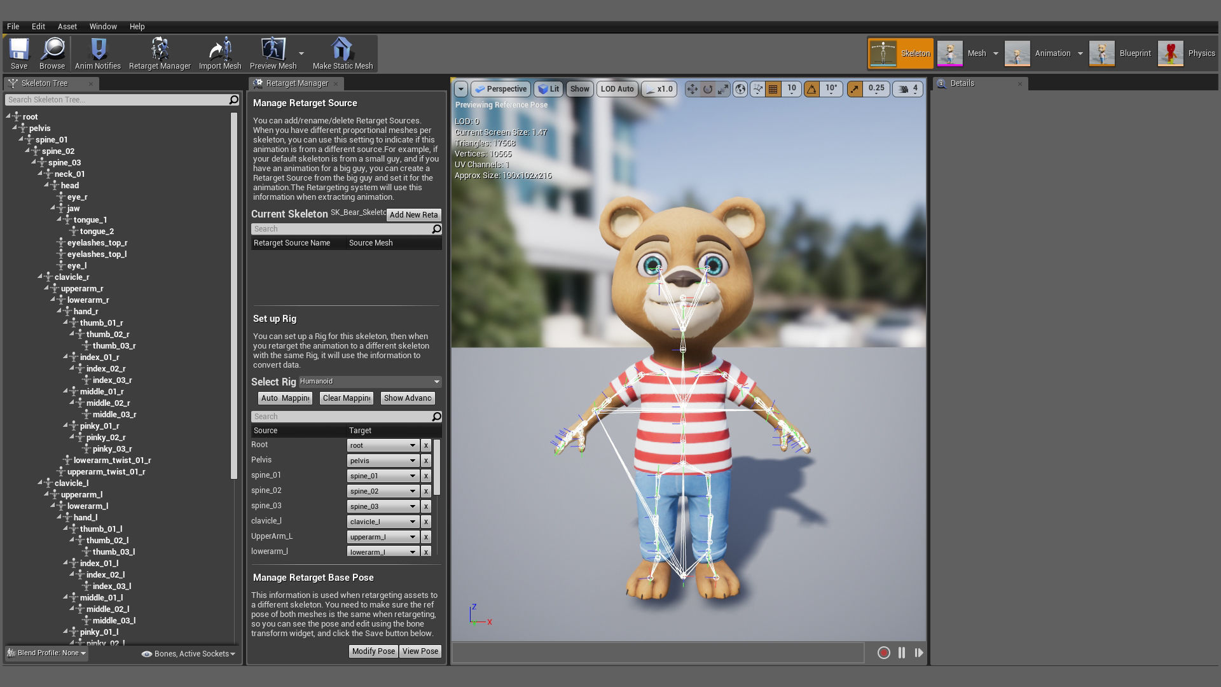
Task: Click the world coordinate system globe icon
Action: pyautogui.click(x=740, y=89)
